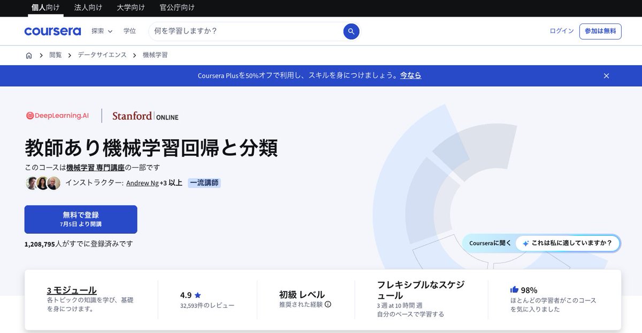Image resolution: width=642 pixels, height=333 pixels.
Task: Go to home via breadcrumb house icon
Action: click(x=29, y=55)
